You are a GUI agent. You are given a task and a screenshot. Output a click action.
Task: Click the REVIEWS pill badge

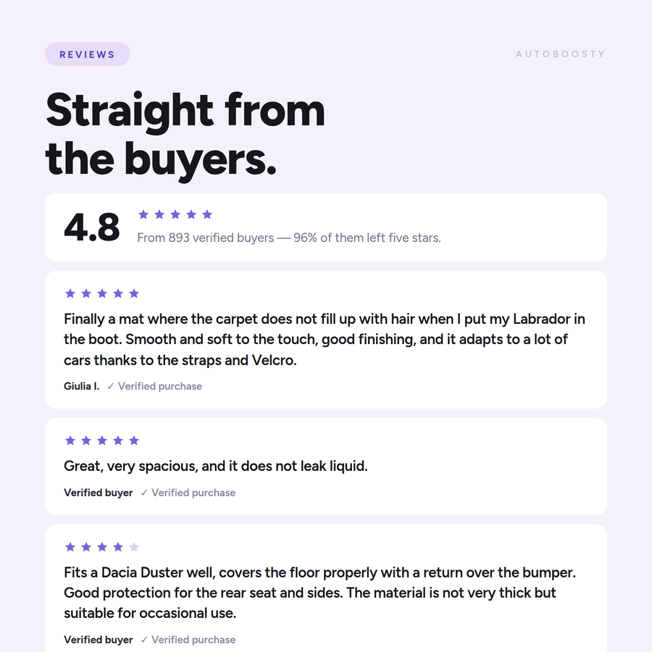(88, 54)
